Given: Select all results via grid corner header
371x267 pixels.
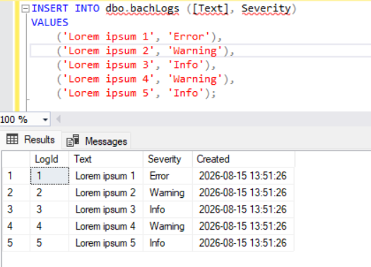Looking at the screenshot, I should point(16,159).
